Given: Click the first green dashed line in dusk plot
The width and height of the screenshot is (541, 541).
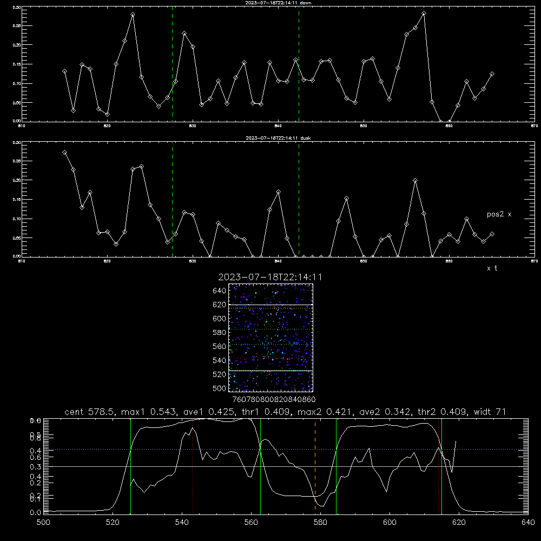Looking at the screenshot, I should (x=172, y=200).
